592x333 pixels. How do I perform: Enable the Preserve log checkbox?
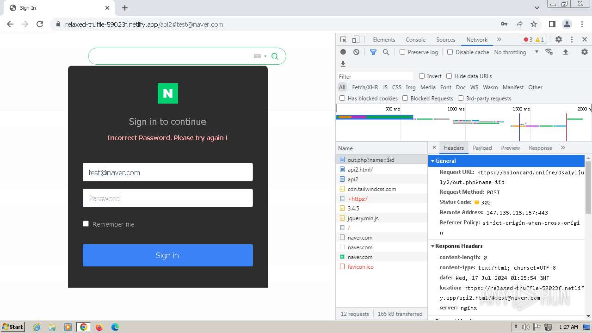click(x=402, y=52)
